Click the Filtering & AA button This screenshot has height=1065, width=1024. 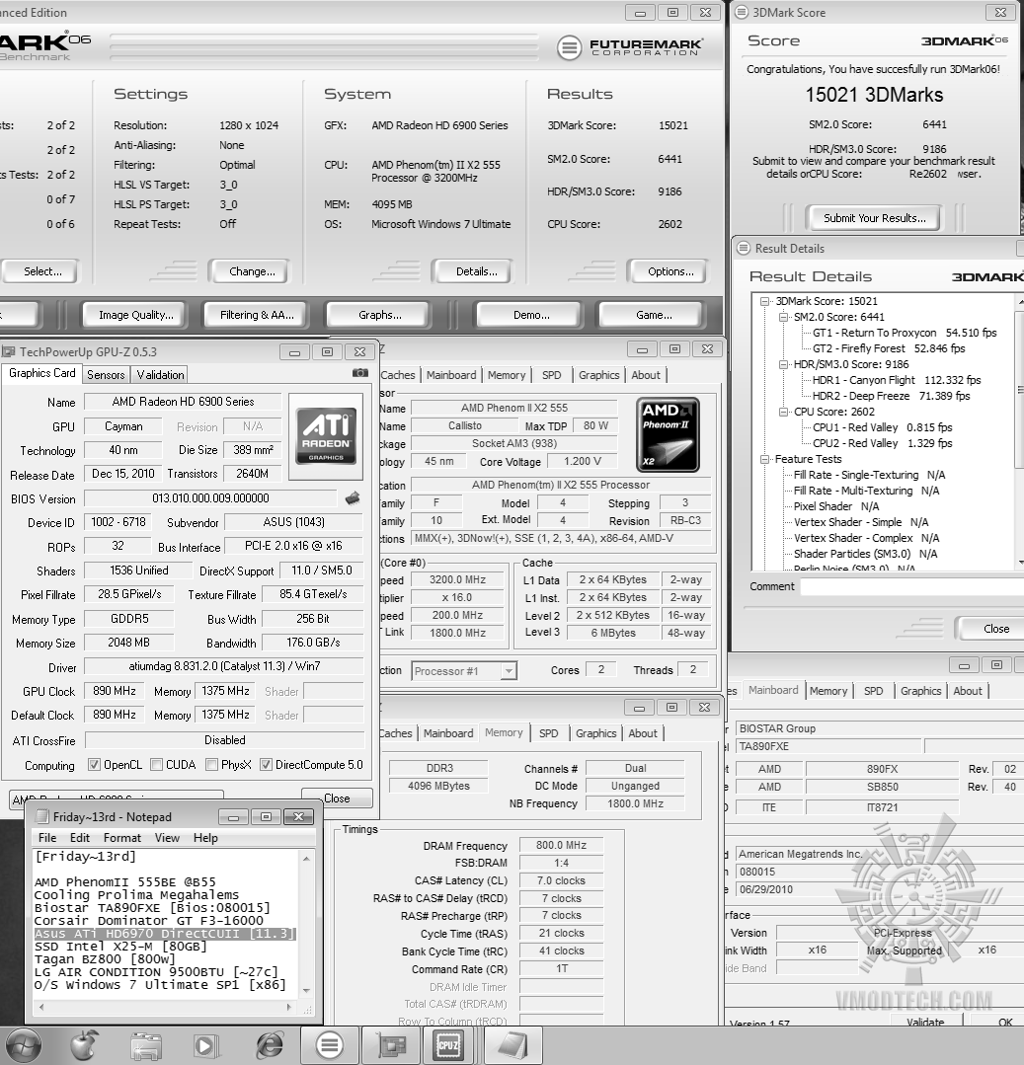257,315
